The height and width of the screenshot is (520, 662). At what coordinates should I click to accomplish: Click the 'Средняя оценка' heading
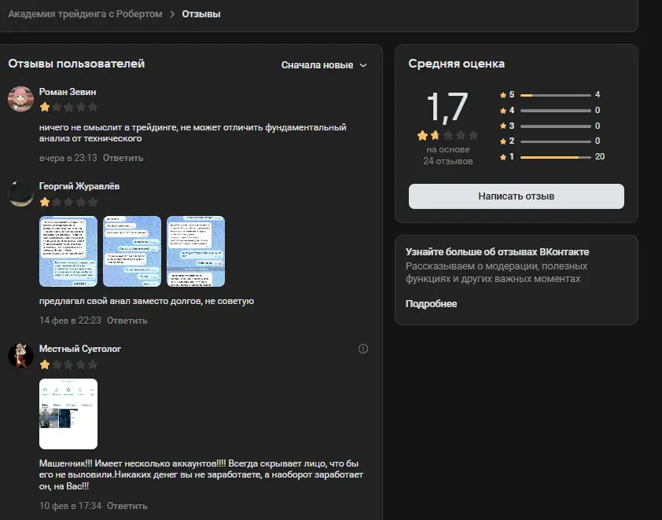point(456,64)
